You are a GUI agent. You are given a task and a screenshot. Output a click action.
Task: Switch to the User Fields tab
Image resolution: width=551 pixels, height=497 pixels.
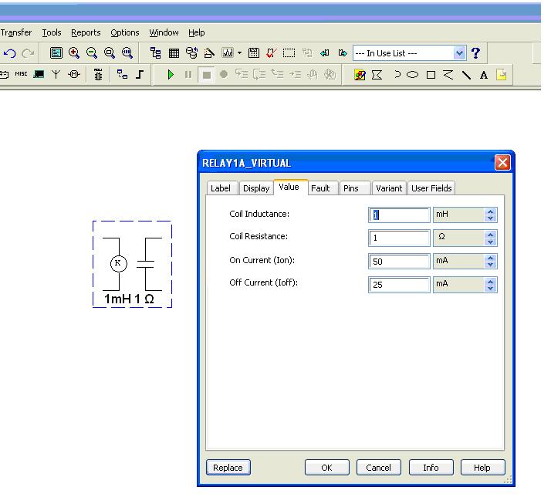pyautogui.click(x=431, y=188)
